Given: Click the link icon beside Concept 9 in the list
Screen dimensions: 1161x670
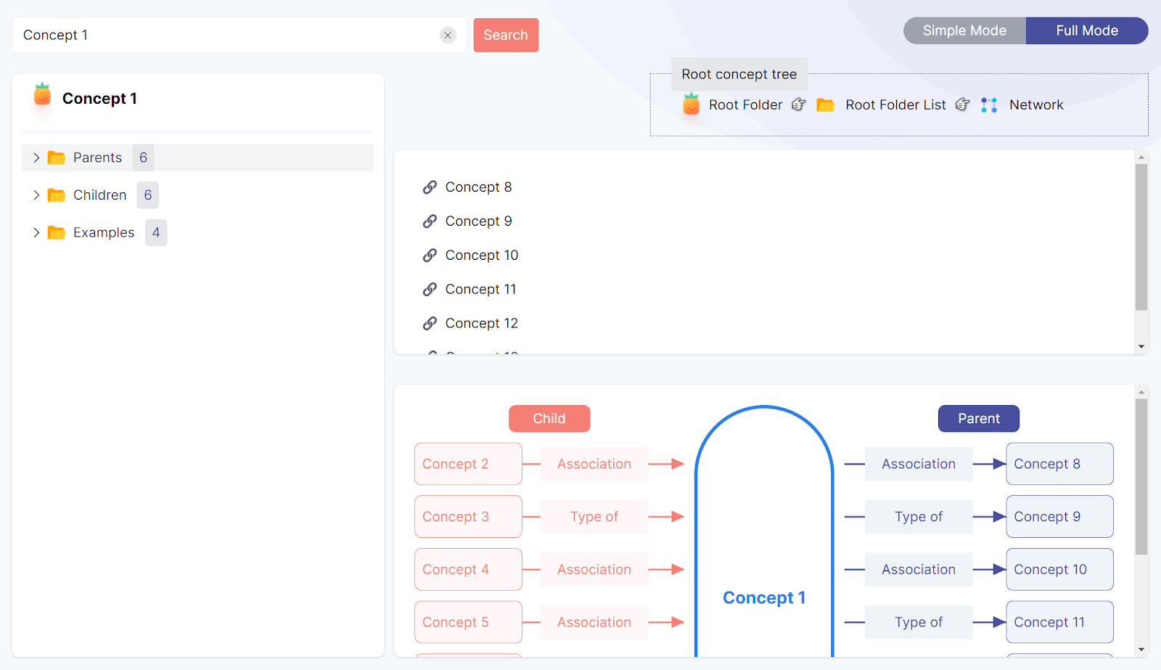Looking at the screenshot, I should [430, 221].
